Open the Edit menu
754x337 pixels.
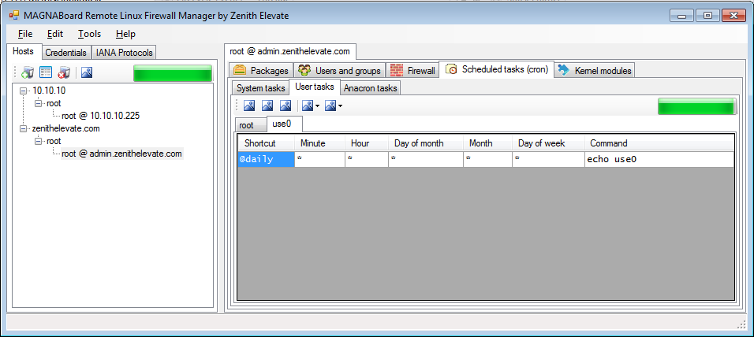point(55,34)
